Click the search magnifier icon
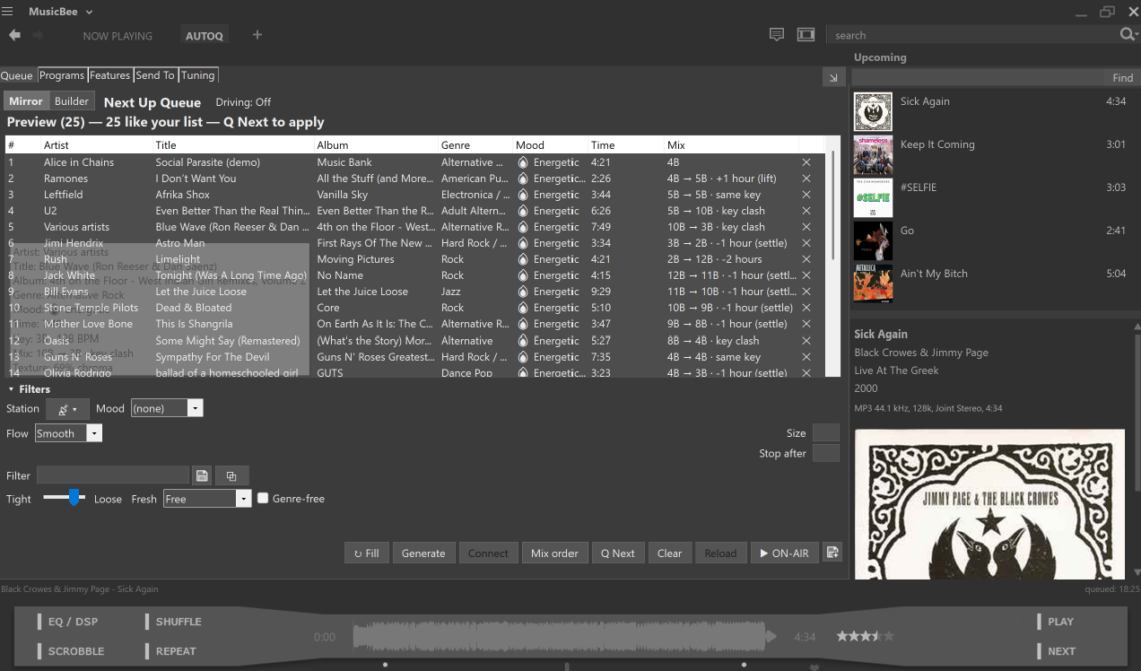1141x671 pixels. point(1128,34)
